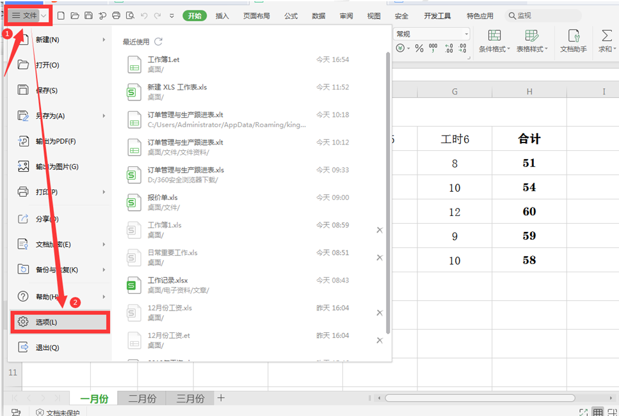Remove 12月份工资.xls from recent list
The width and height of the screenshot is (619, 416).
click(x=380, y=312)
